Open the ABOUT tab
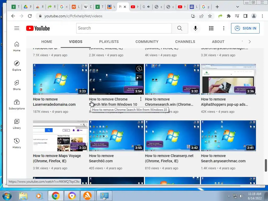Viewport: 268px width, 201px height. click(218, 42)
